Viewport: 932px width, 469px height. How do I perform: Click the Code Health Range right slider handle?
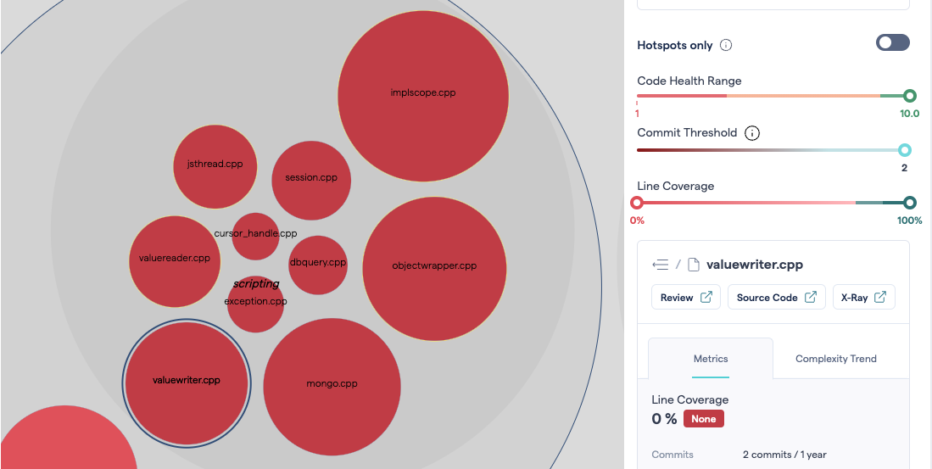click(x=910, y=96)
